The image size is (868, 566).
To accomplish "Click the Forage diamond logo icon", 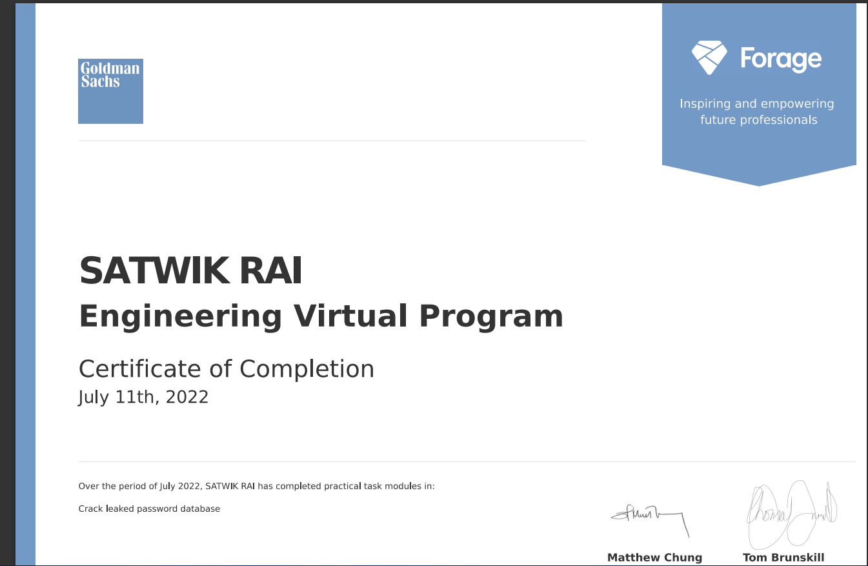I will (709, 58).
